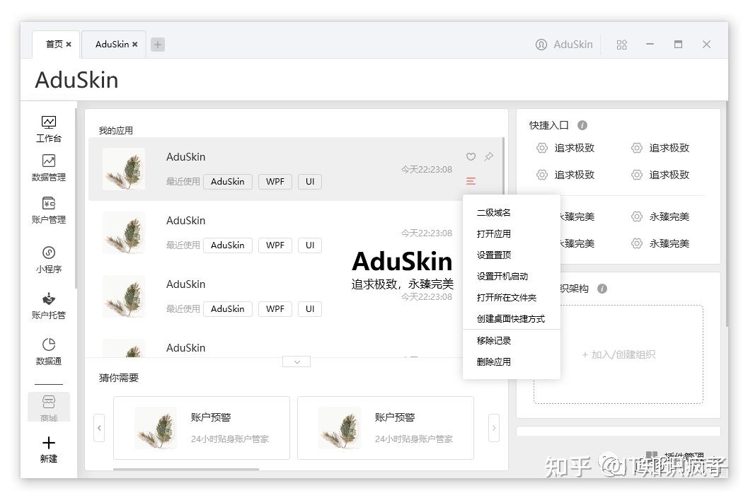The width and height of the screenshot is (748, 498).
Task: Enable 设置开机启动 in the context menu
Action: point(502,276)
